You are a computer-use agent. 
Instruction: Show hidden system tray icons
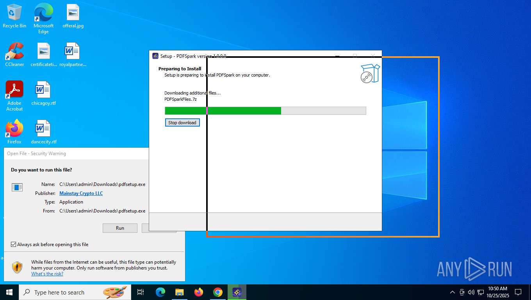pos(453,292)
